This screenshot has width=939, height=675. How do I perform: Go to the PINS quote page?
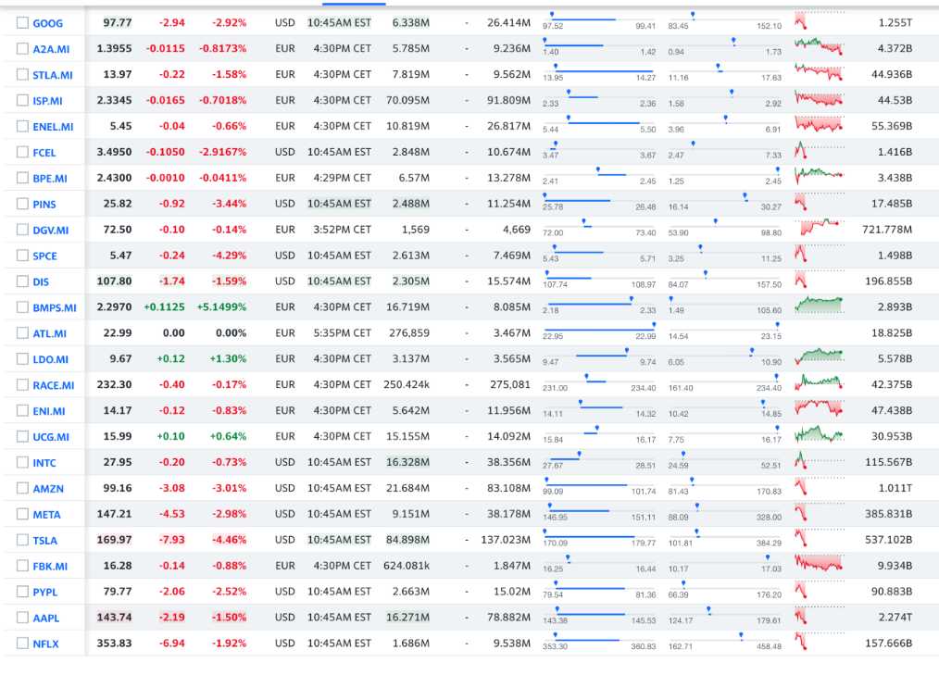(44, 205)
